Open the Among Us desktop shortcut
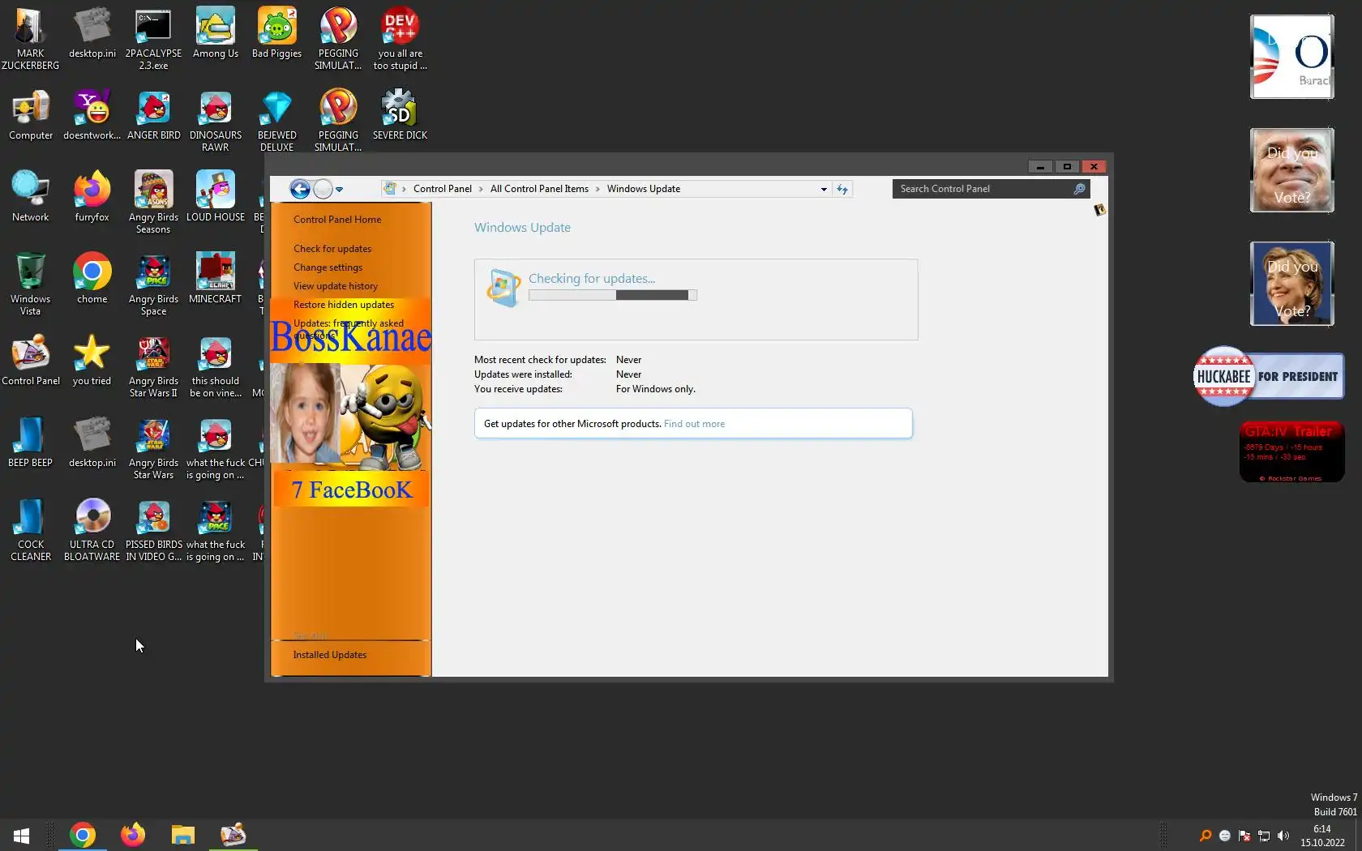Image resolution: width=1362 pixels, height=851 pixels. [215, 33]
